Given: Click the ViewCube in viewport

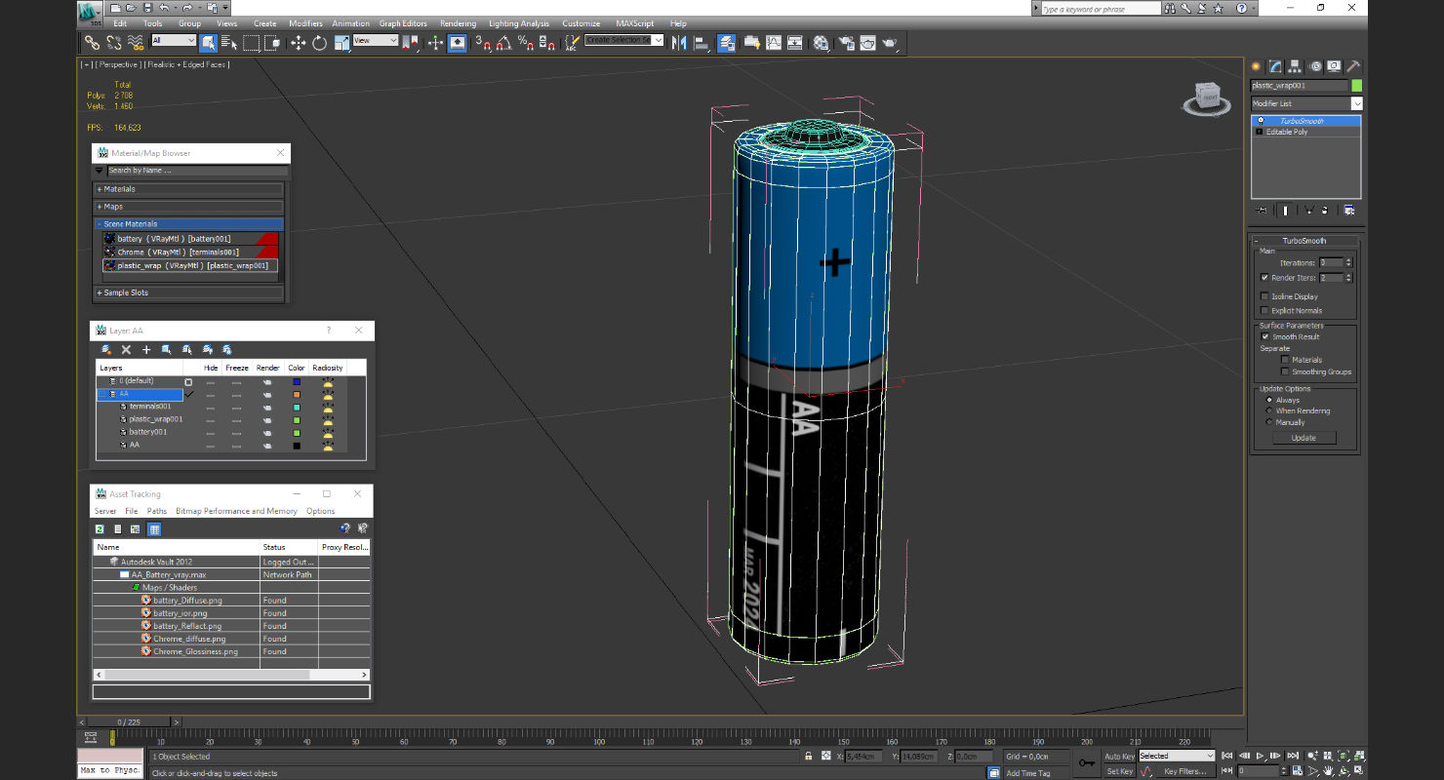Looking at the screenshot, I should click(x=1206, y=98).
